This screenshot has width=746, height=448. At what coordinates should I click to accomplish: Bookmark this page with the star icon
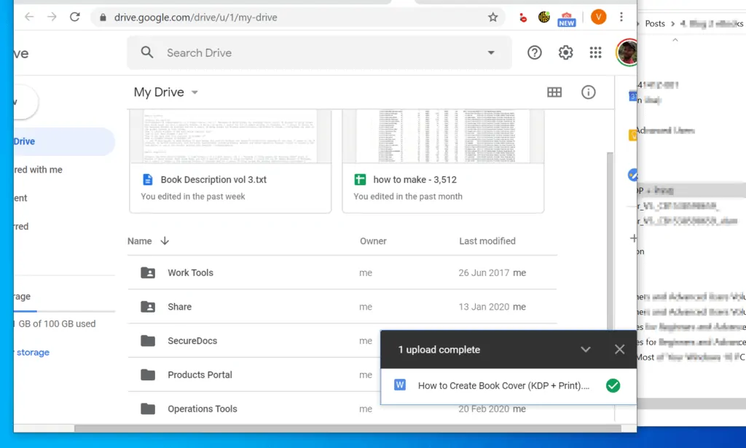493,16
